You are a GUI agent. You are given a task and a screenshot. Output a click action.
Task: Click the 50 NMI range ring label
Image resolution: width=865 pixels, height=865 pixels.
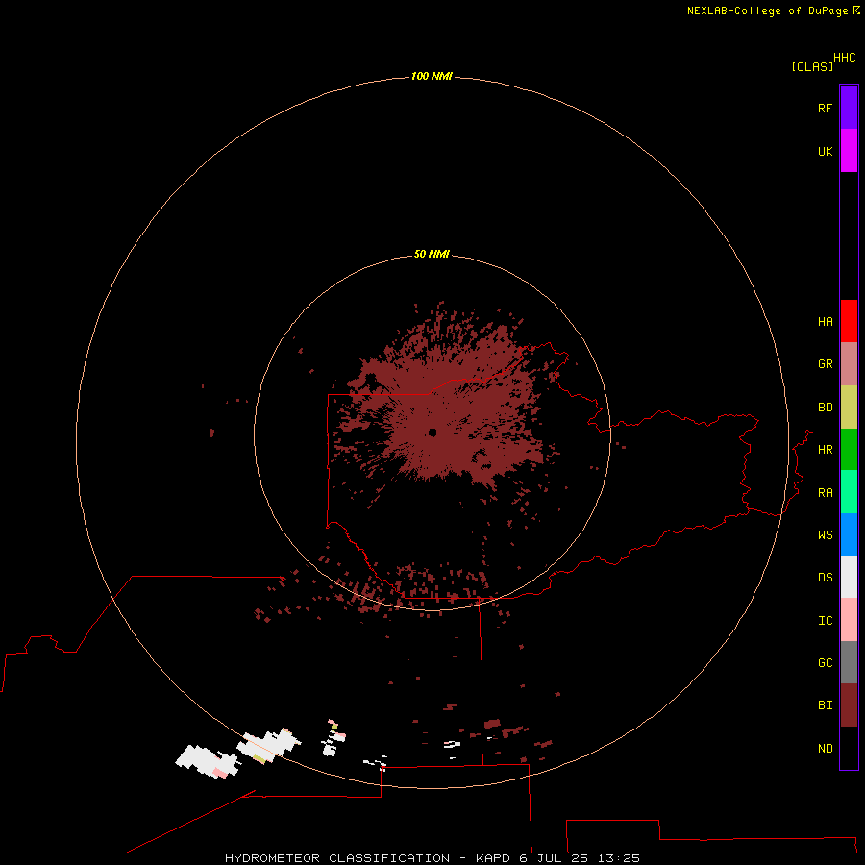(x=432, y=254)
